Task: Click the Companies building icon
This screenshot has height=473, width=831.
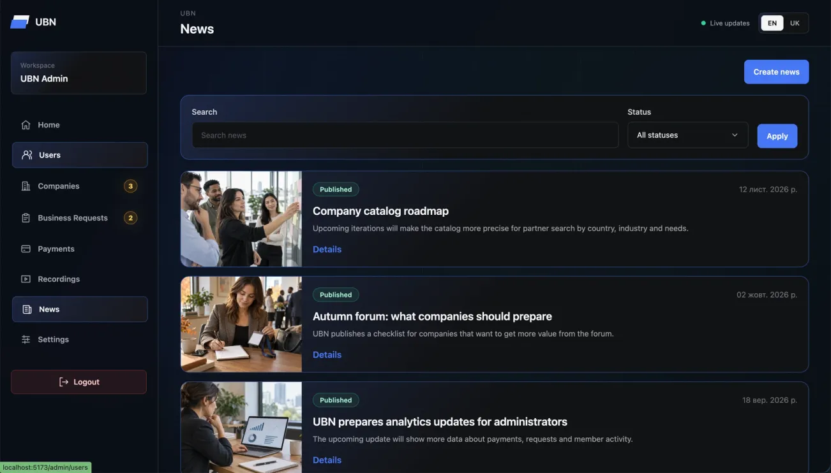Action: tap(26, 186)
